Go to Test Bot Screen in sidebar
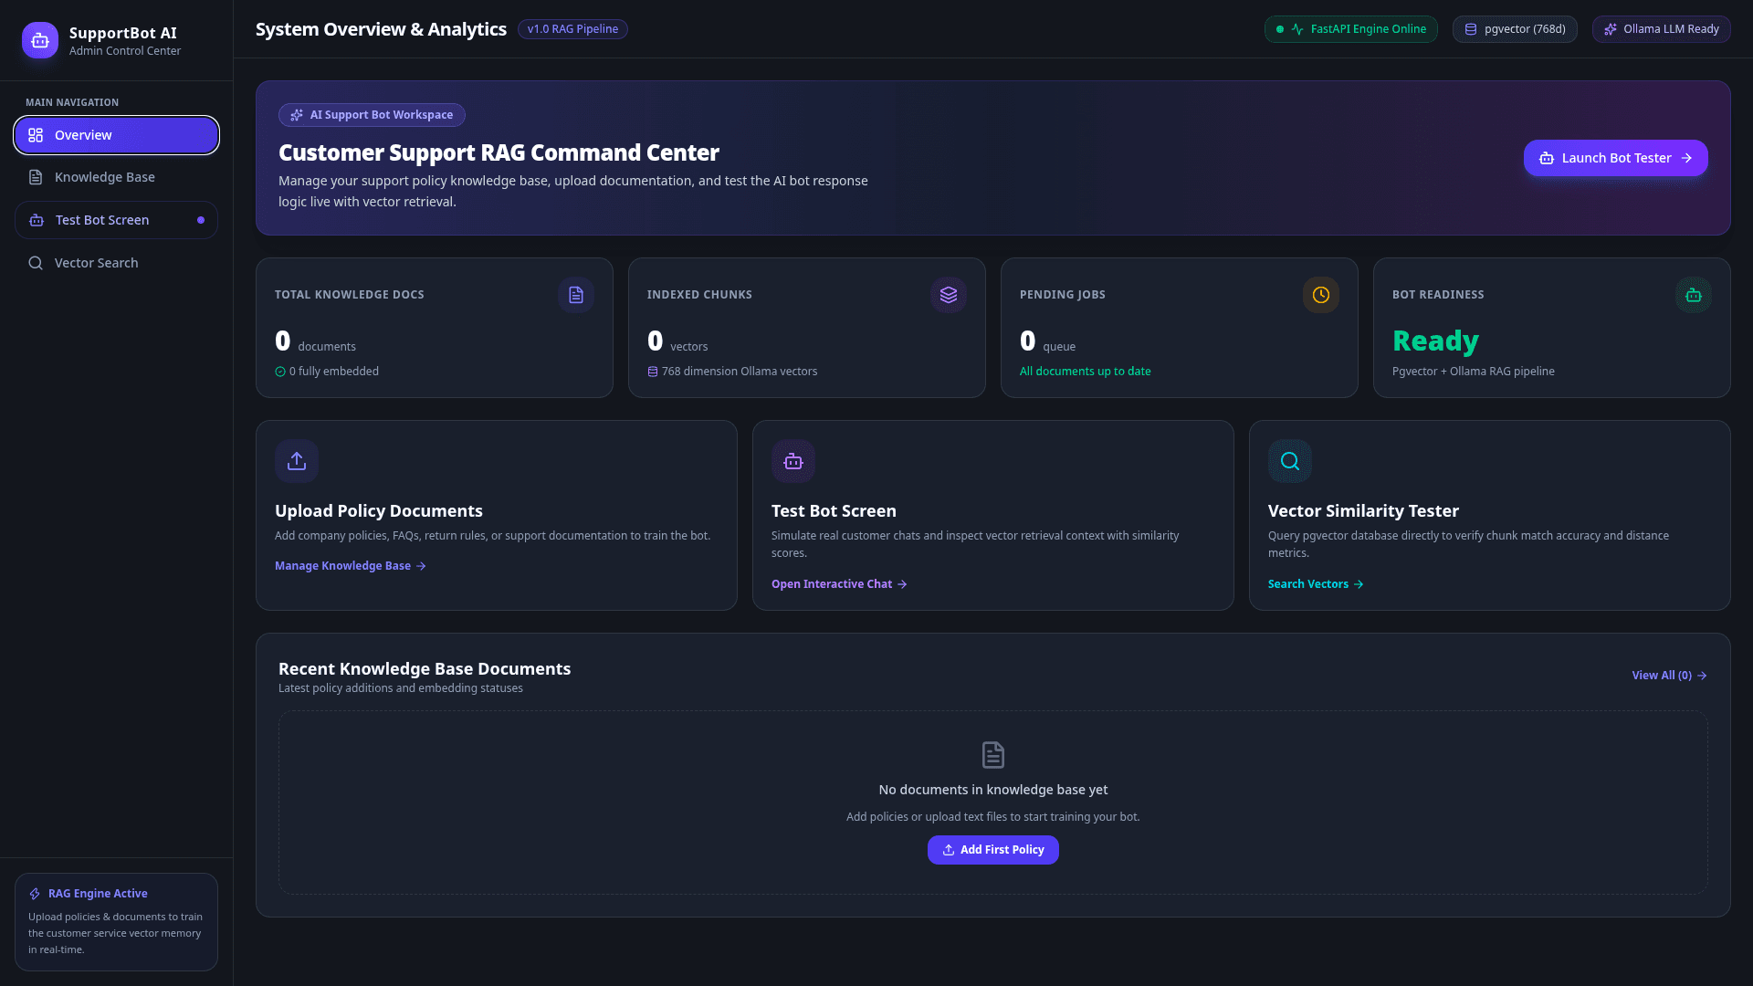Screen dimensions: 1753x986 116,220
